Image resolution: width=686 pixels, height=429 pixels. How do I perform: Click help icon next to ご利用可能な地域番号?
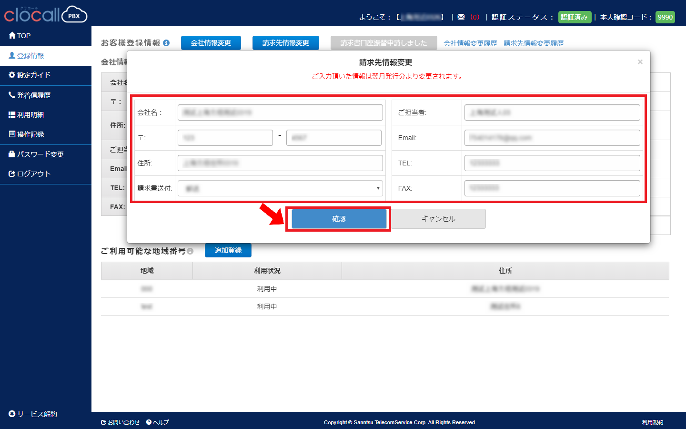tap(190, 251)
